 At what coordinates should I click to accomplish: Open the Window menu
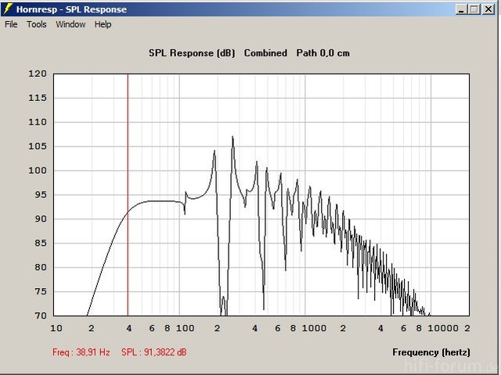point(70,24)
